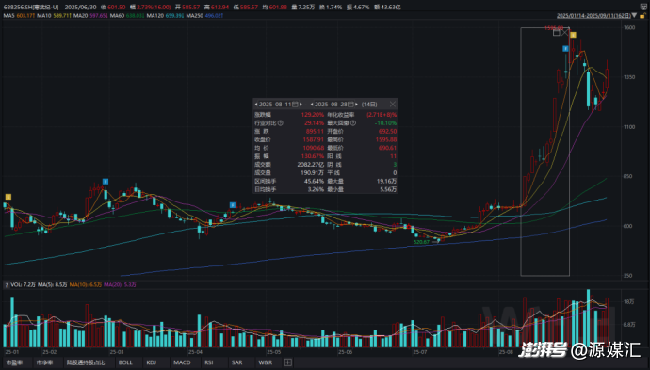Click the blue marker in mid-April
The width and height of the screenshot is (650, 370).
point(233,205)
